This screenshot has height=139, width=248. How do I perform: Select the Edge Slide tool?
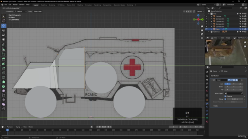(3, 95)
